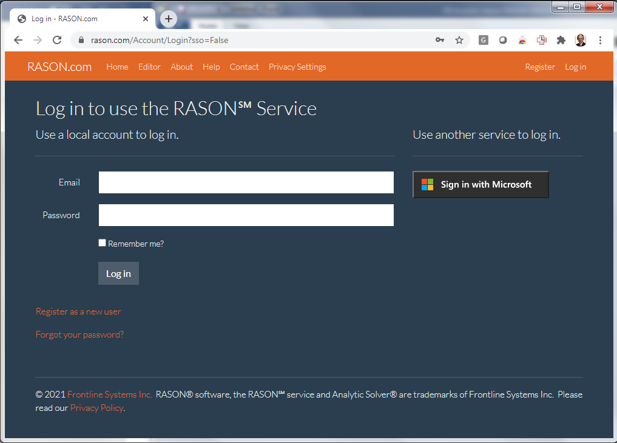This screenshot has width=617, height=443.
Task: Click the address bar URL
Action: coord(160,40)
